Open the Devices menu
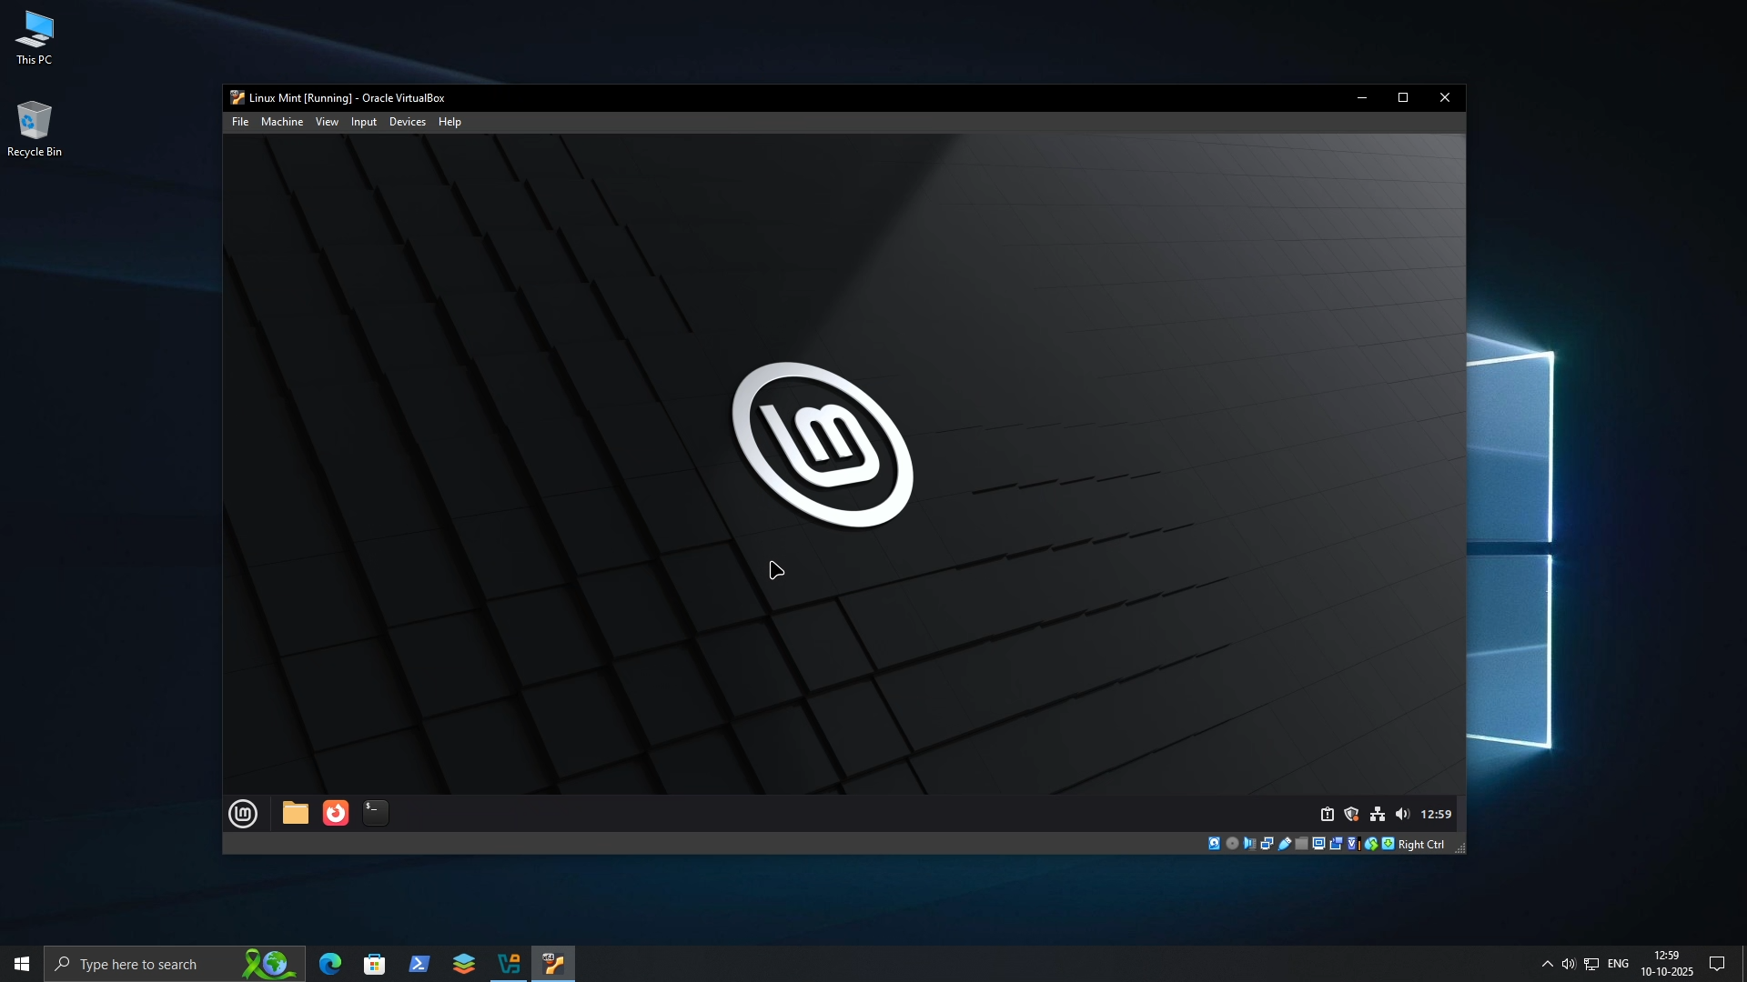 pyautogui.click(x=407, y=122)
